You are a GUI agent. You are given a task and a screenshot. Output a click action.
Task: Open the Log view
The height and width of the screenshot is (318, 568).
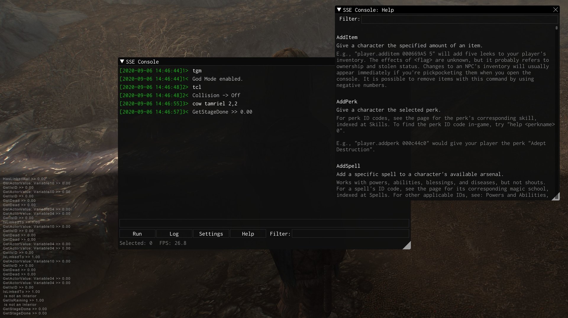click(x=174, y=234)
